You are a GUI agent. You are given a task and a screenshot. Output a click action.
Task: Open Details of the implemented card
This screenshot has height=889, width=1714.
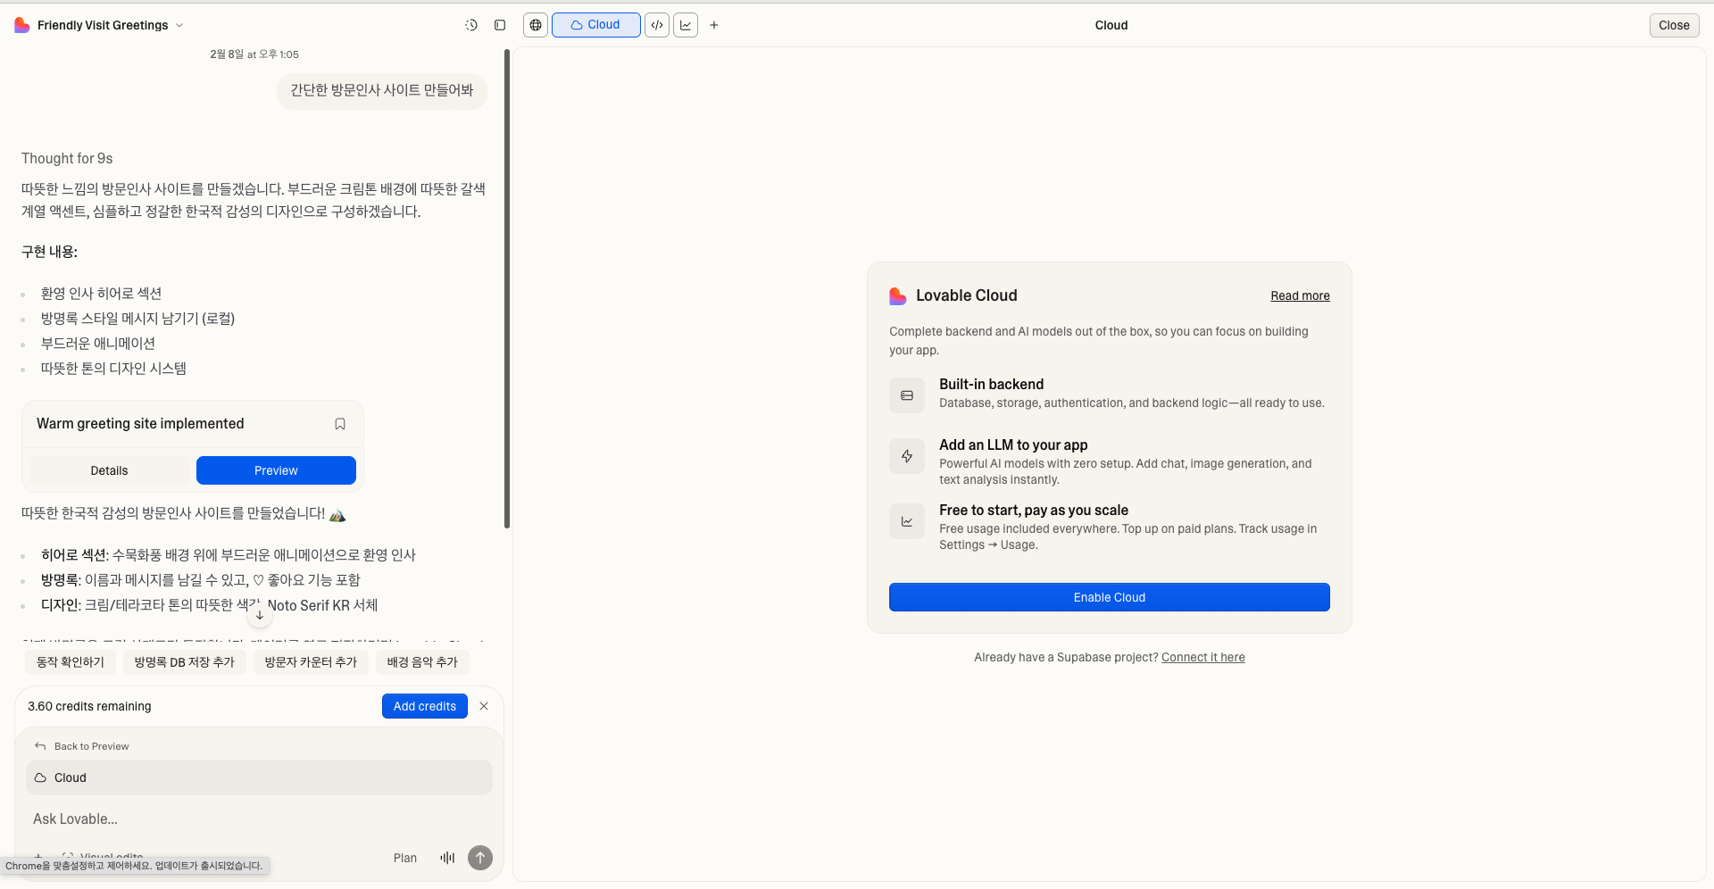pos(110,470)
